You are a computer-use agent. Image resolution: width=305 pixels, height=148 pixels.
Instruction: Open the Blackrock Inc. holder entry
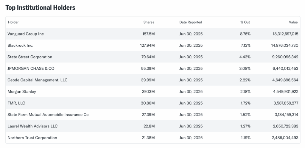(x=20, y=46)
